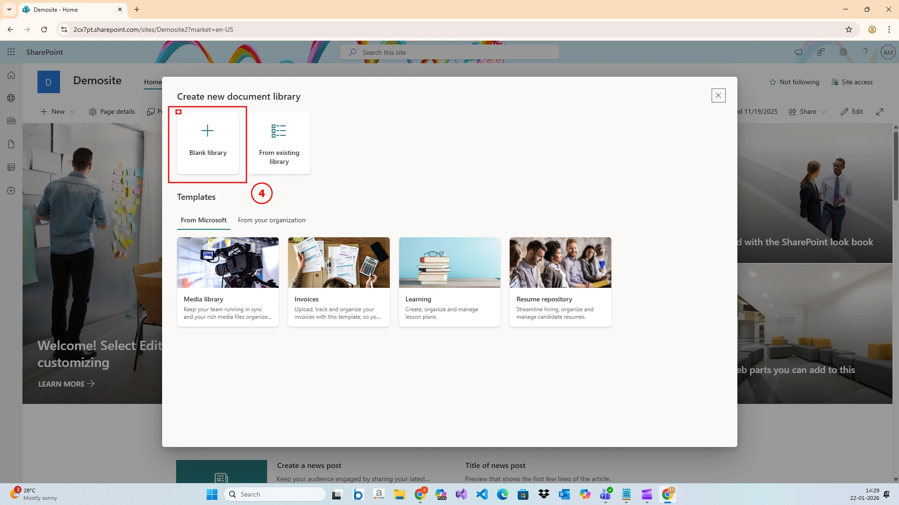Expand the New dropdown chevron

point(72,112)
